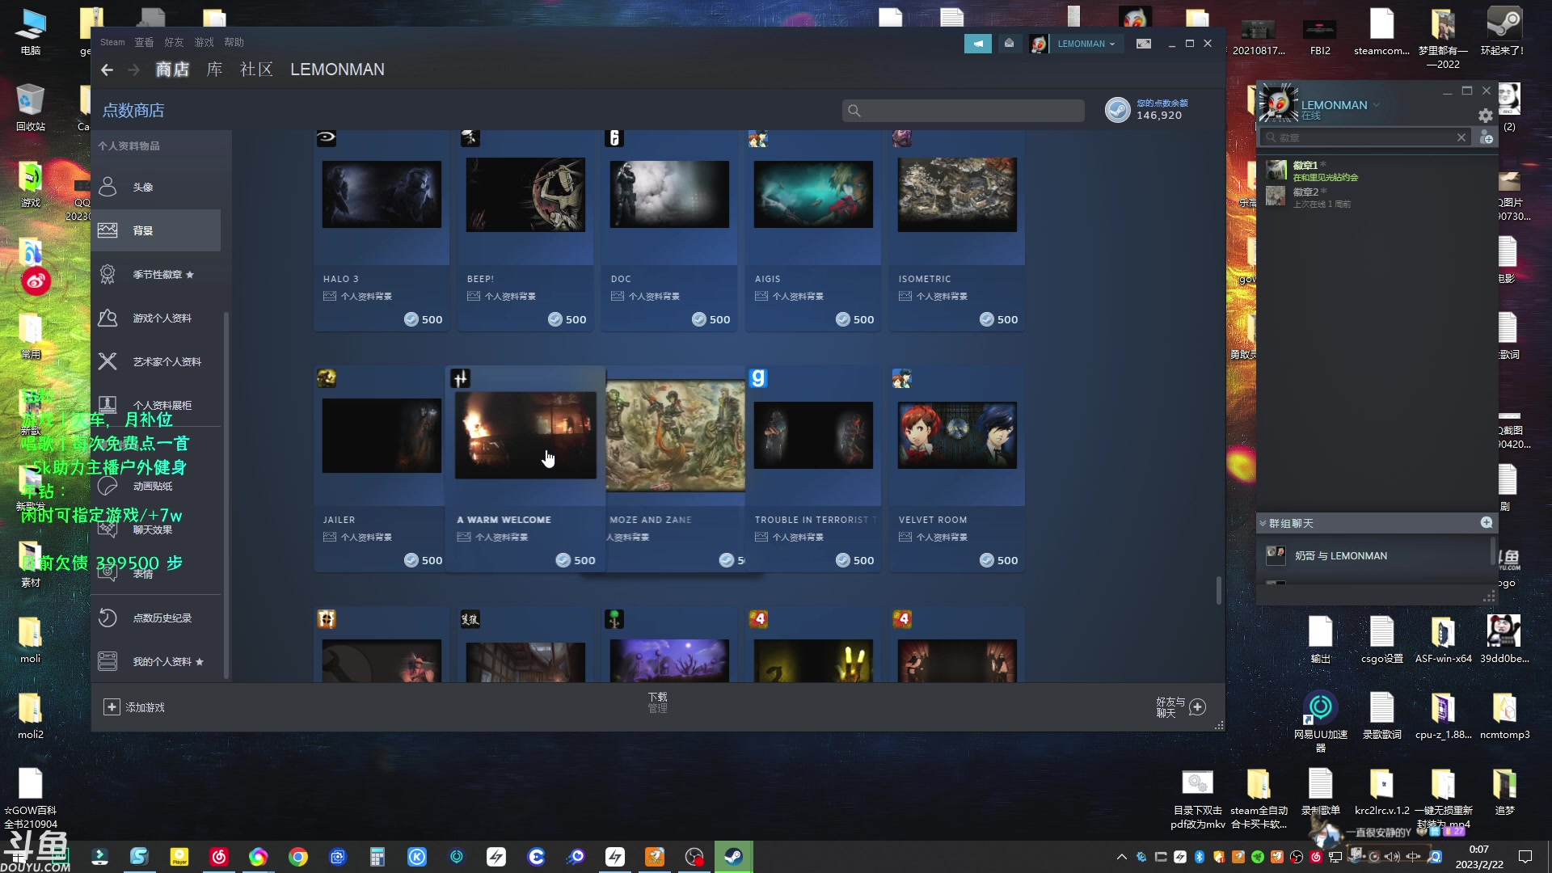
Task: Open Steam app in the taskbar
Action: pyautogui.click(x=733, y=856)
